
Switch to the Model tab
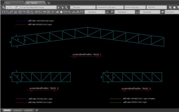[x=7, y=110]
